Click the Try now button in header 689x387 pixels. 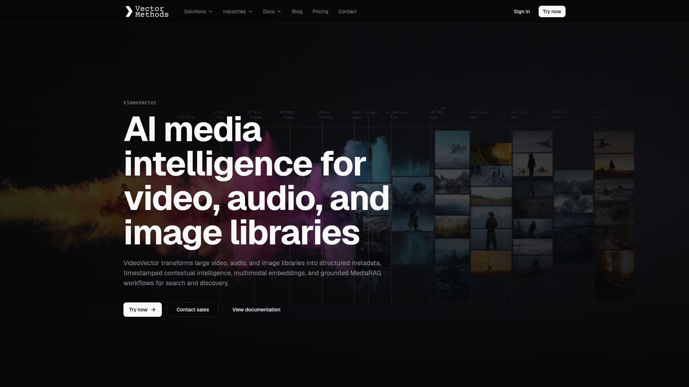pos(552,11)
